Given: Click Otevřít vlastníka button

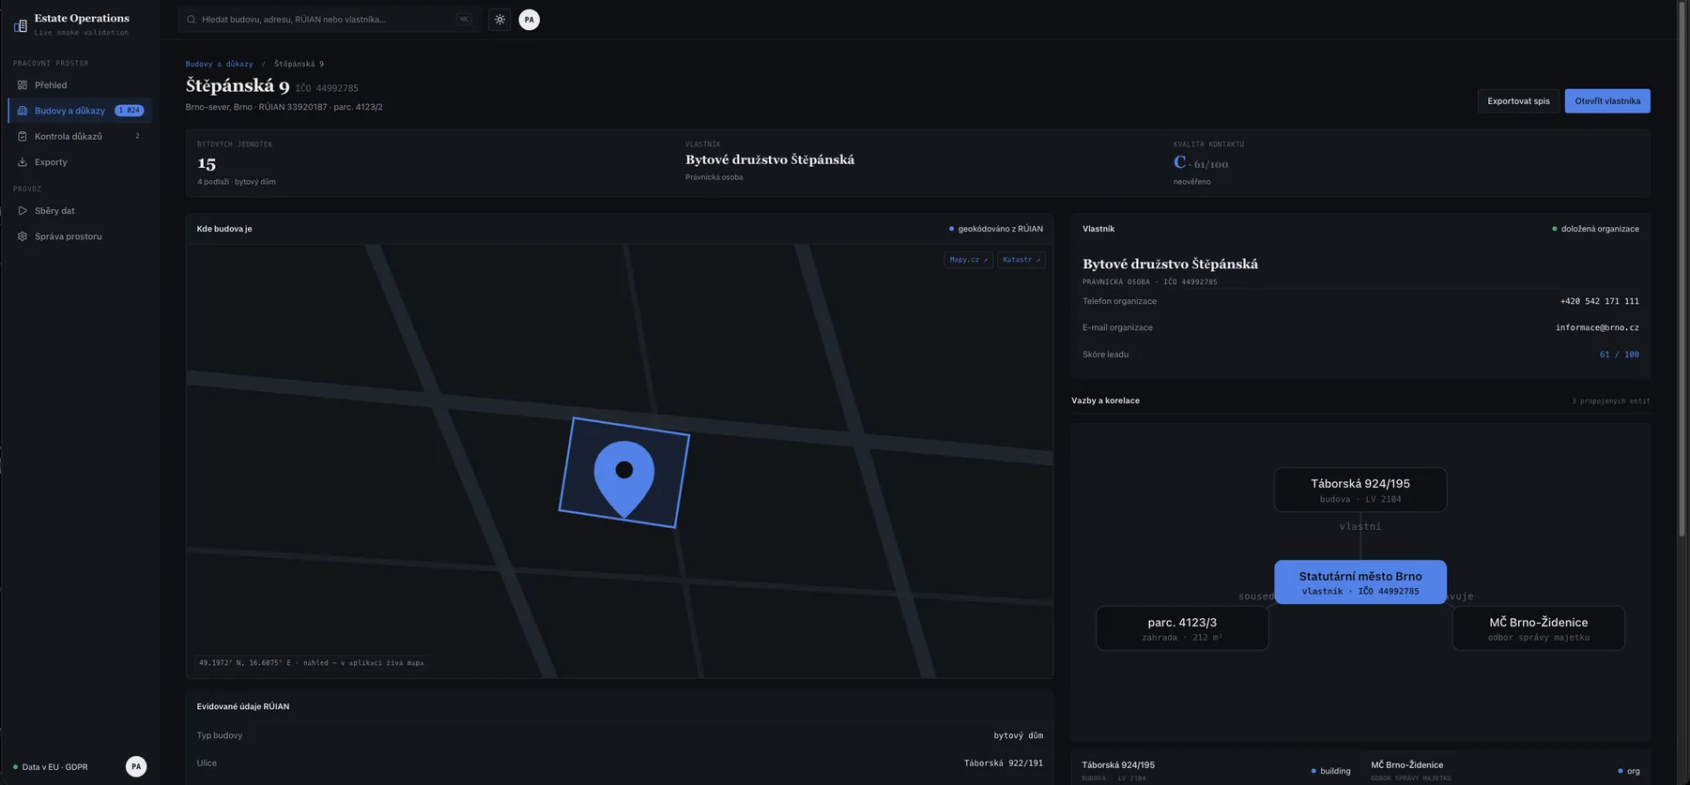Looking at the screenshot, I should [1607, 101].
